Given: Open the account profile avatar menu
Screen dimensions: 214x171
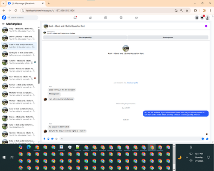Looking at the screenshot, I should [x=208, y=18].
